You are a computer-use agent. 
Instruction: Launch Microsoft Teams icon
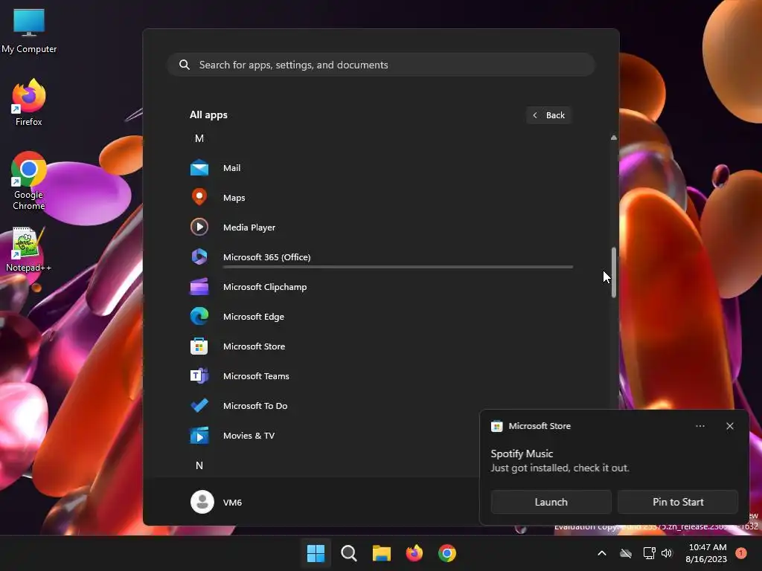coord(199,375)
